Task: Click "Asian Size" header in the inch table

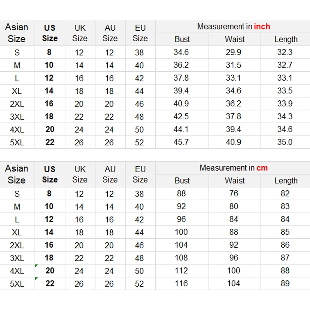Action: [17, 33]
